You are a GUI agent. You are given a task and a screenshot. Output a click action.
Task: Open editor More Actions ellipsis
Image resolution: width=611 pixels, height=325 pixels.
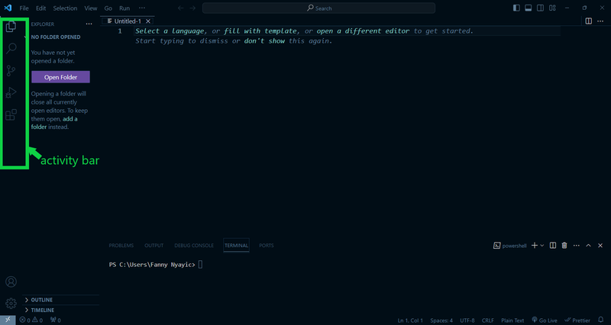(x=601, y=21)
